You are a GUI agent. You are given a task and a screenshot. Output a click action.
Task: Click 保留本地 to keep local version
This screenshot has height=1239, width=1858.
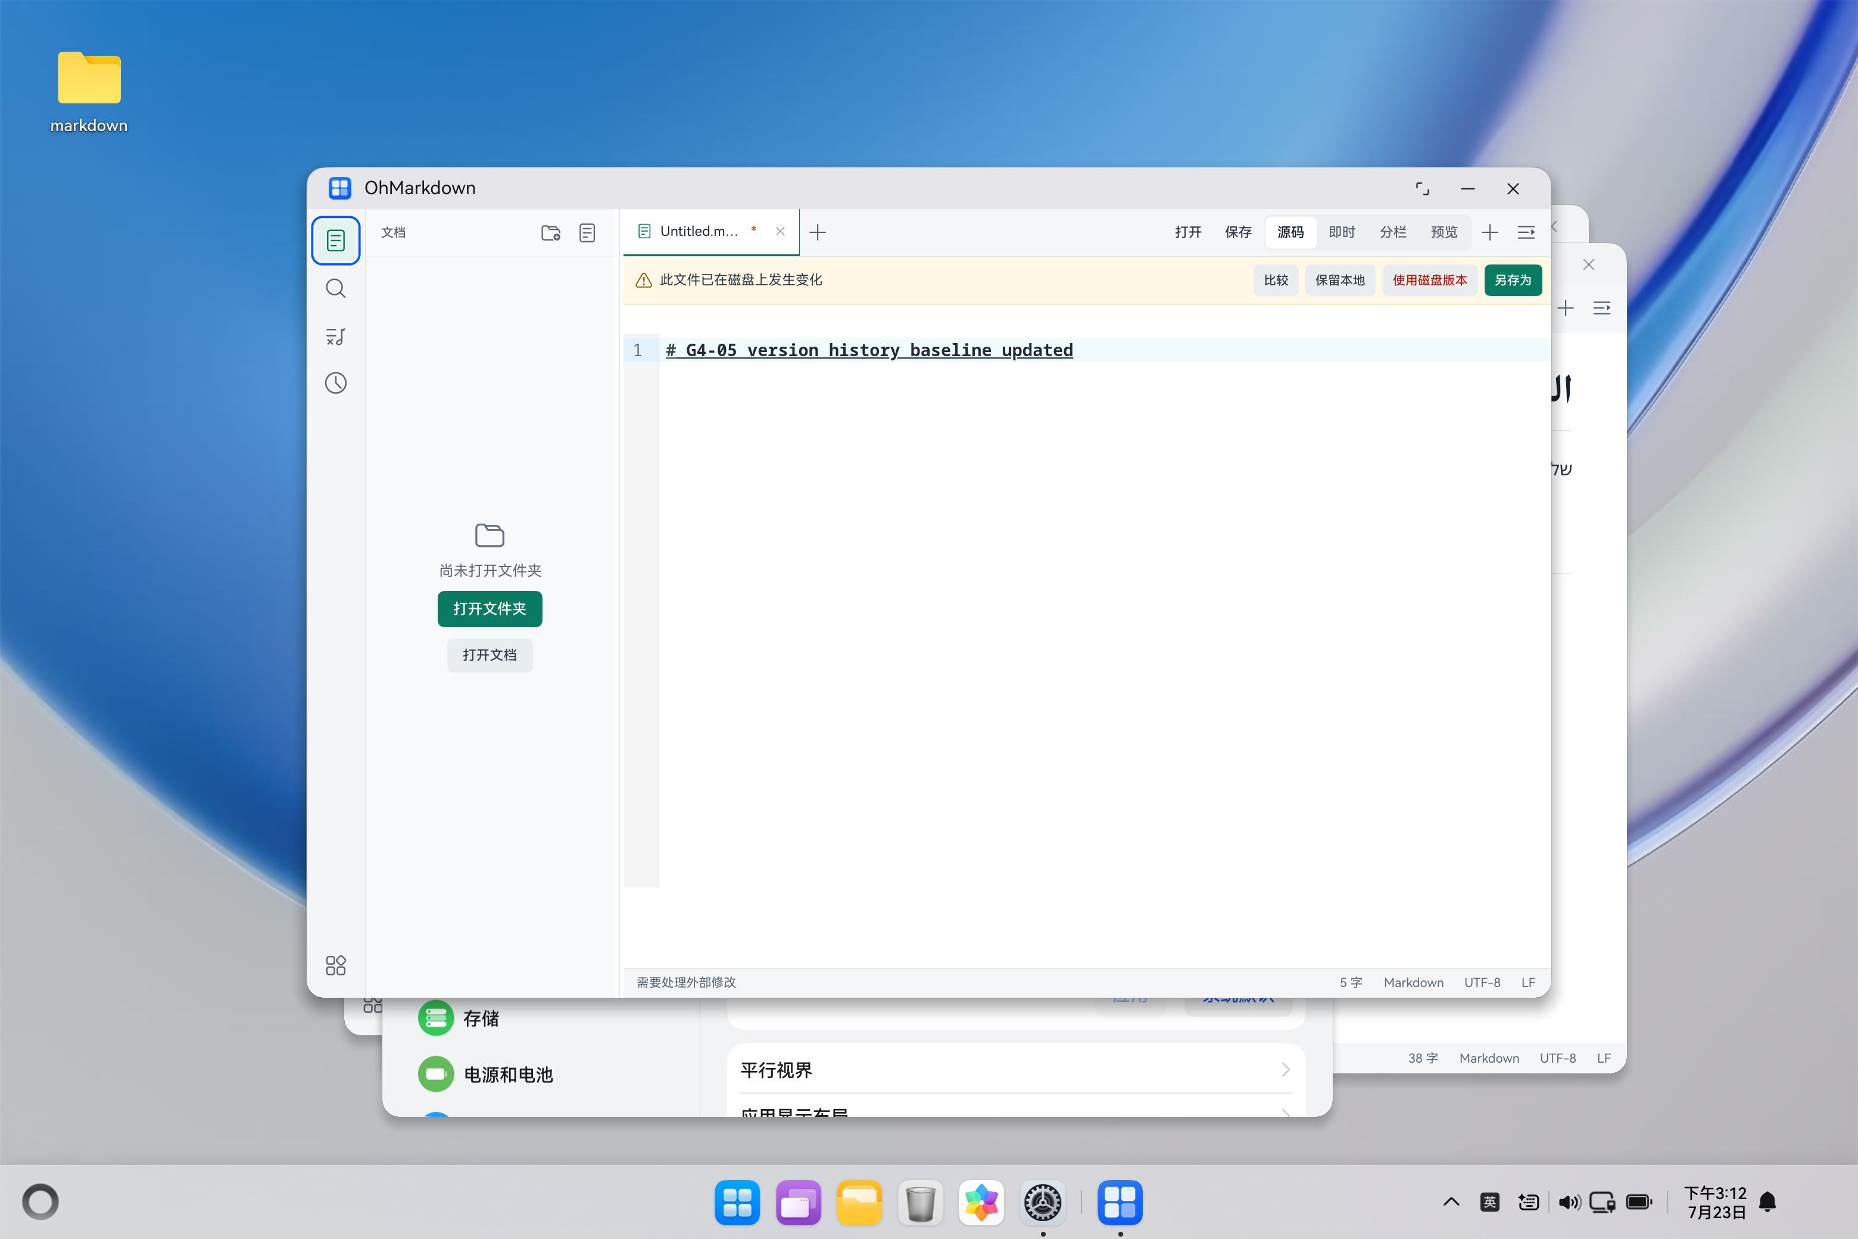[x=1340, y=281]
